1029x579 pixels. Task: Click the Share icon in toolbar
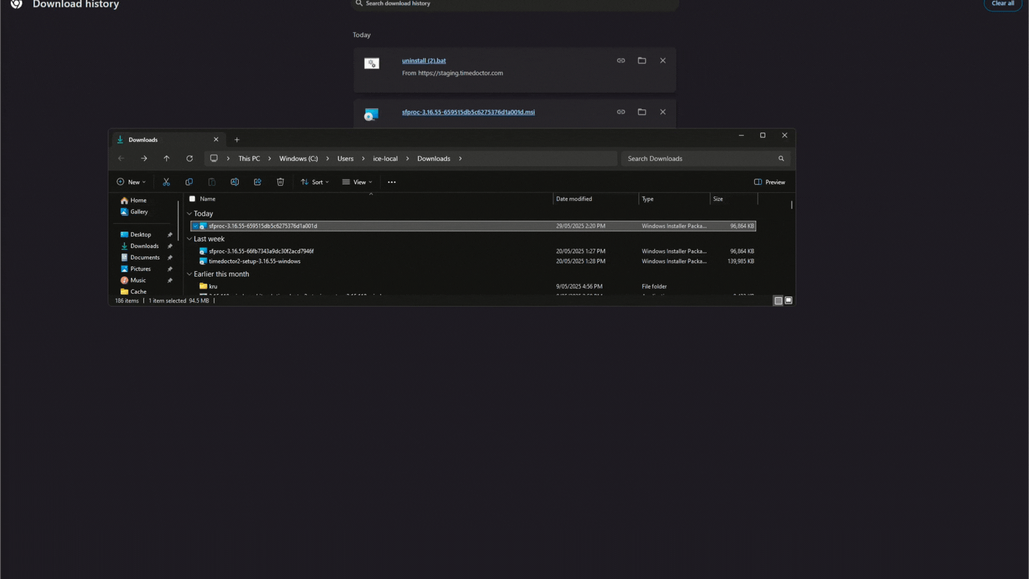coord(258,182)
